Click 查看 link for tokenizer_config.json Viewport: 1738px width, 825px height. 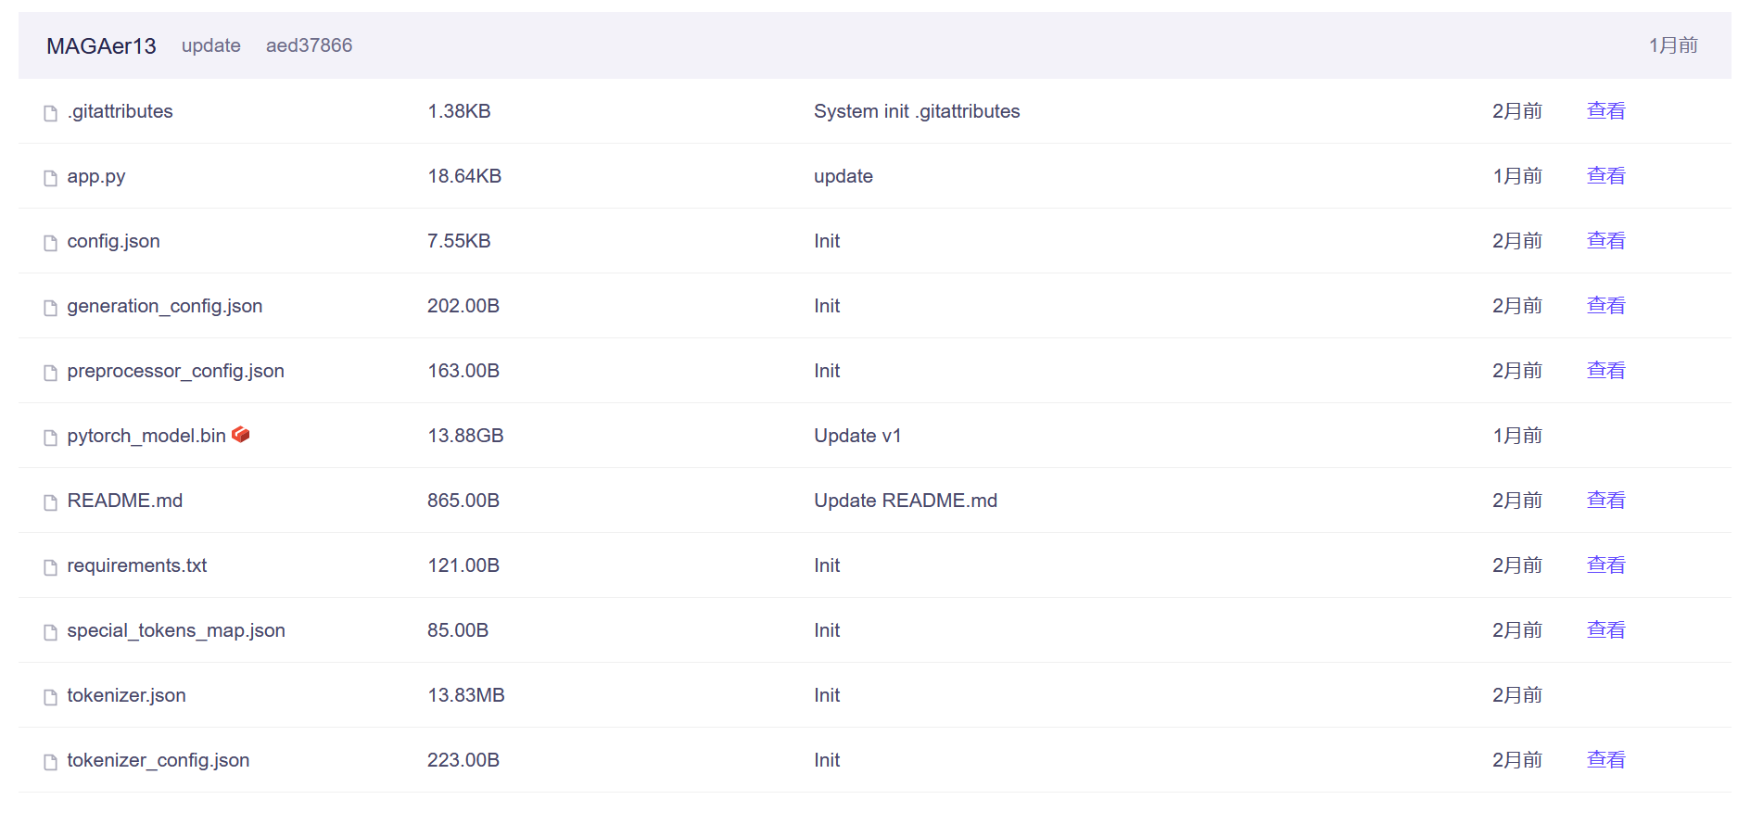point(1605,760)
